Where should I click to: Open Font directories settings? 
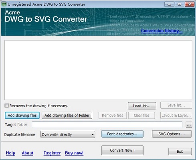122,134
